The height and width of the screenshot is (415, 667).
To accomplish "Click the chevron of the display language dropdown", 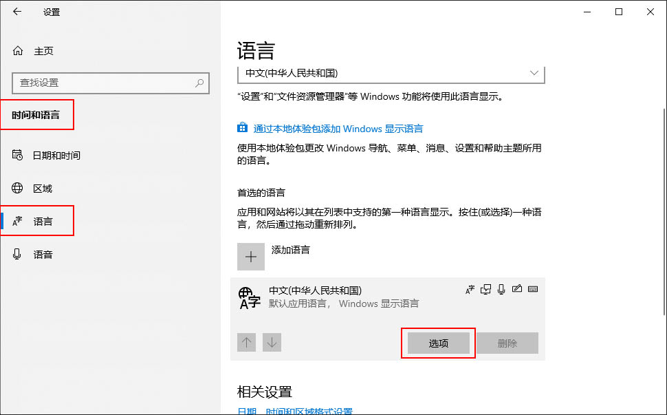I will coord(534,73).
